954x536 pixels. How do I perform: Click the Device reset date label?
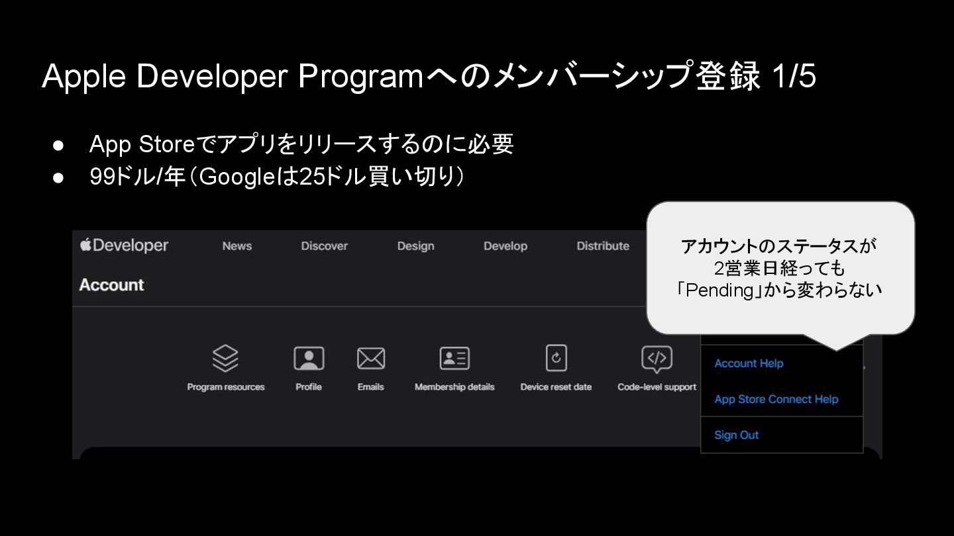point(556,387)
